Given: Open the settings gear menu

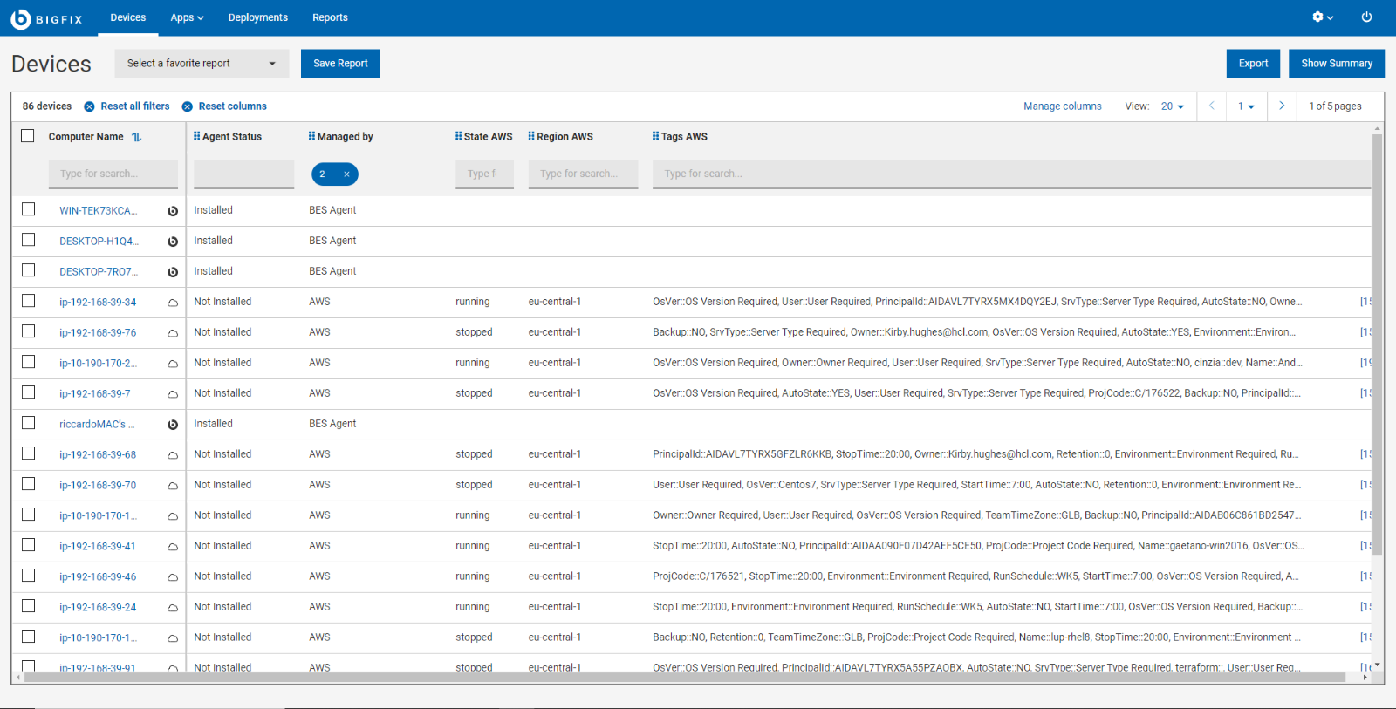Looking at the screenshot, I should (1323, 17).
